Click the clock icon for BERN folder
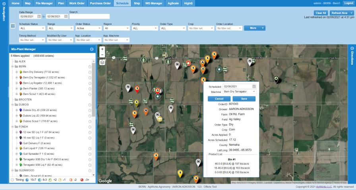 (90, 67)
